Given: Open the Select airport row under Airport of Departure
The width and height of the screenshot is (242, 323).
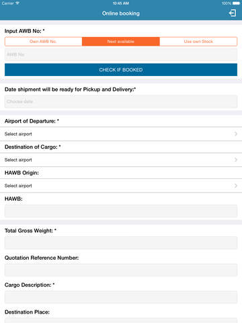Looking at the screenshot, I should pos(121,134).
